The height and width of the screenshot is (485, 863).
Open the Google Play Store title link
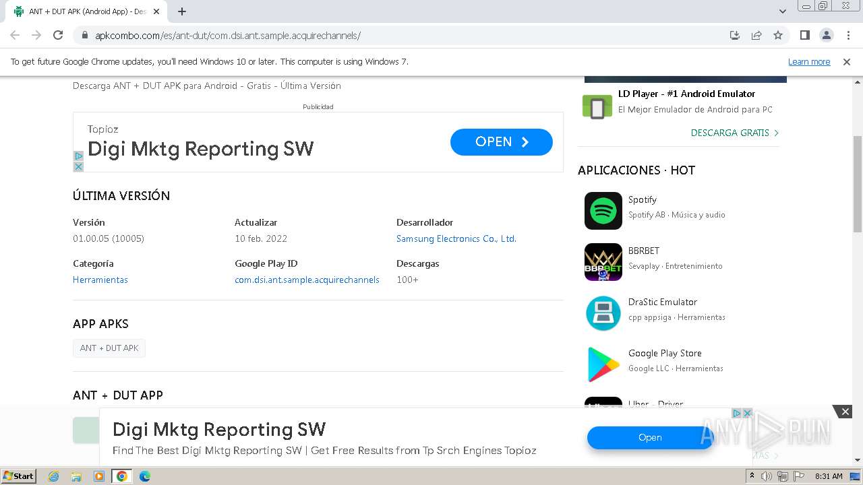pyautogui.click(x=665, y=353)
